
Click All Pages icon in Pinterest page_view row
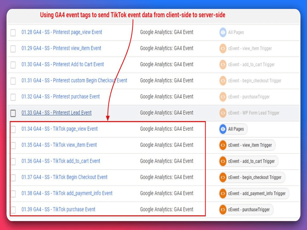point(223,32)
